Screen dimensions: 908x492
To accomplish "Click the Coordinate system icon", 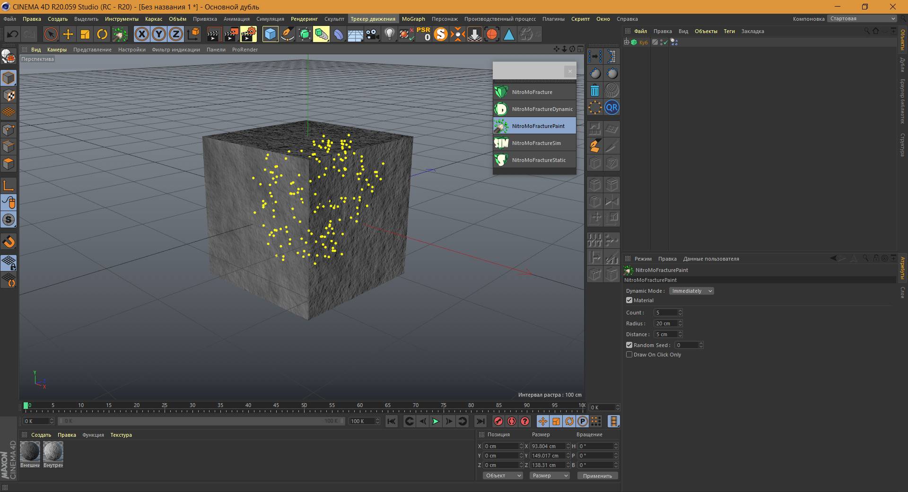I will [x=194, y=34].
